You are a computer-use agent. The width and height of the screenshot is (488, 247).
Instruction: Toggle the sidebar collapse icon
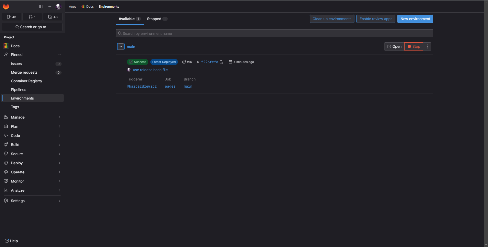[41, 7]
